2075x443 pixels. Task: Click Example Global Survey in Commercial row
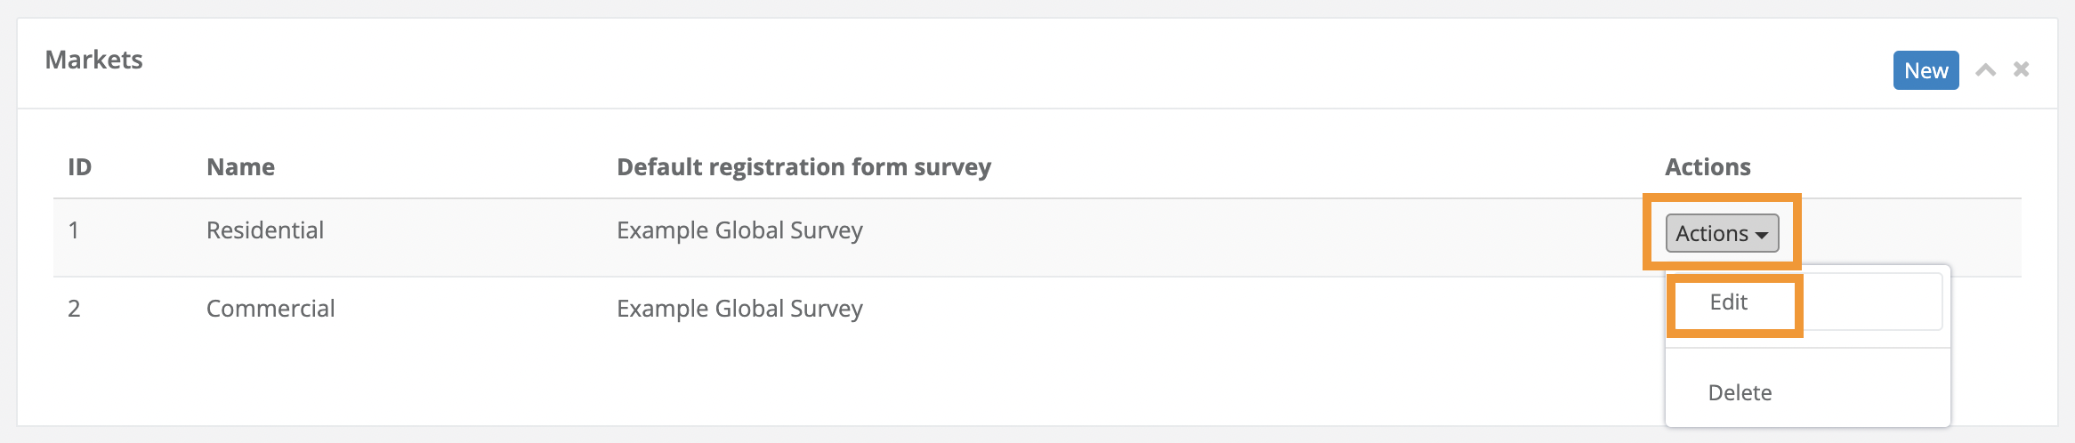tap(739, 309)
